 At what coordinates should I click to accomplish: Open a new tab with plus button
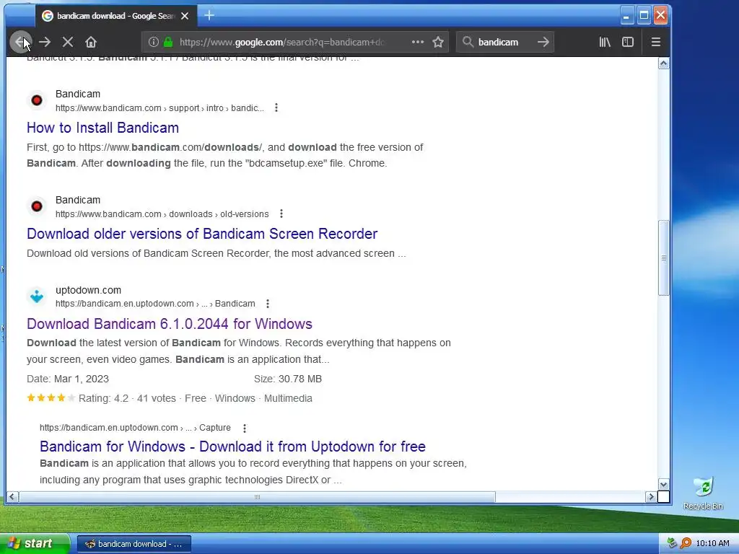click(x=209, y=16)
